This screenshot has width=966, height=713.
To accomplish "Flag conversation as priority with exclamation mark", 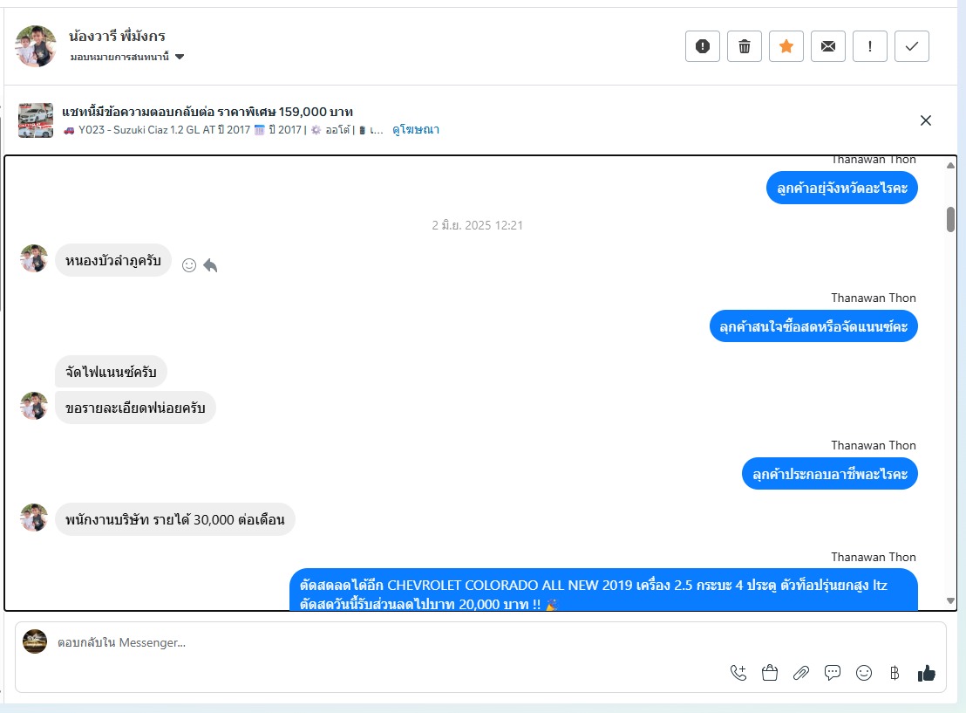I will tap(870, 46).
